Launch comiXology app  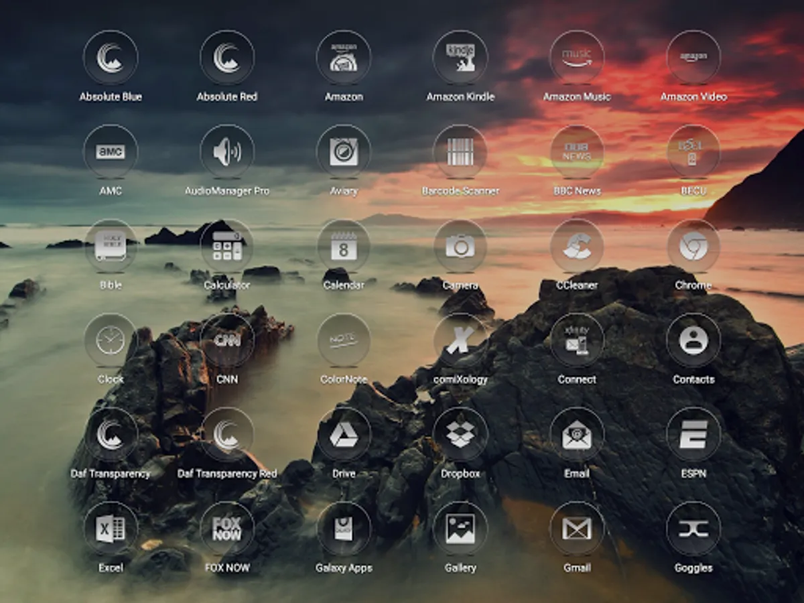point(460,341)
